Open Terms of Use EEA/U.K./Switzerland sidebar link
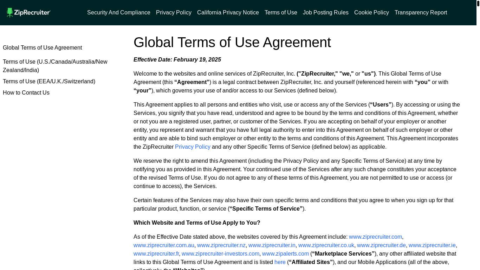 click(x=49, y=82)
